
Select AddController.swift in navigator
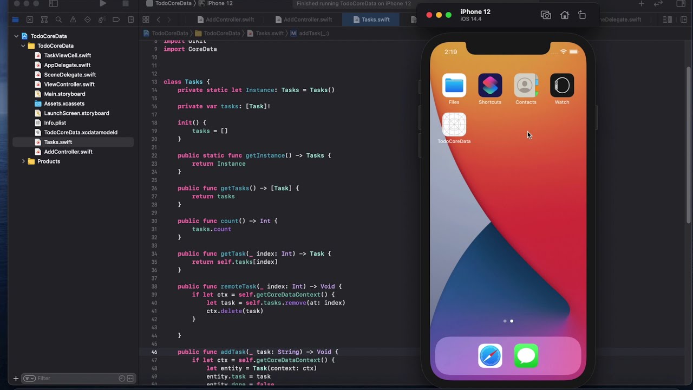68,152
